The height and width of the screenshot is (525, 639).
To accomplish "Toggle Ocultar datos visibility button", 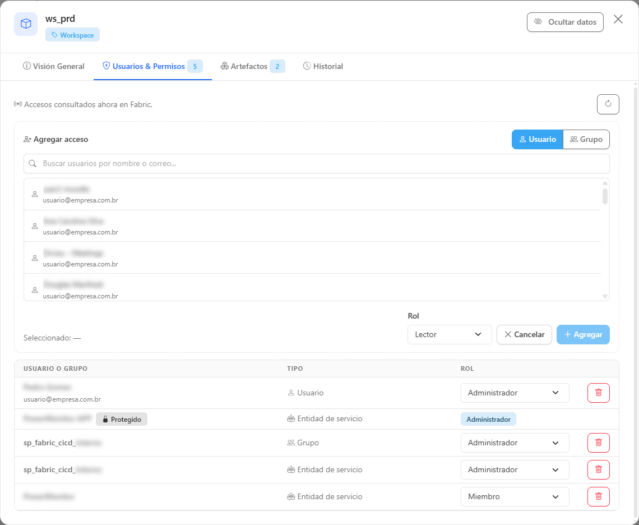I will [x=565, y=22].
